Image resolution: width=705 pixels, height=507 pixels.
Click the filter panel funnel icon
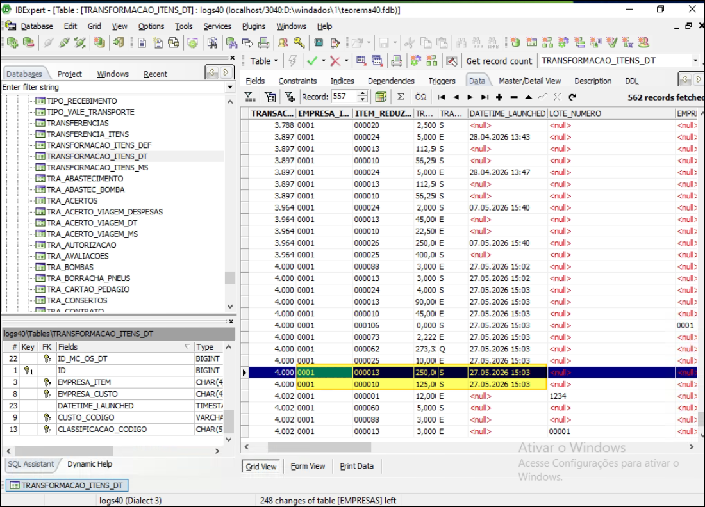249,97
